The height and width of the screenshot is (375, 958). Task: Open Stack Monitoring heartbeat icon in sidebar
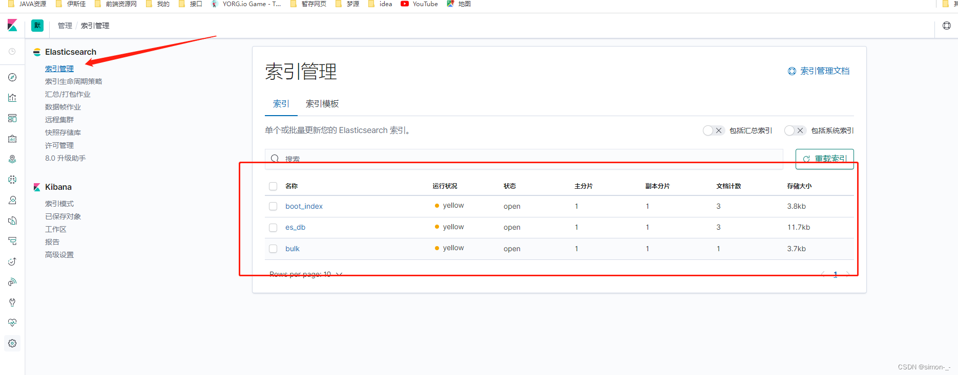pyautogui.click(x=12, y=323)
